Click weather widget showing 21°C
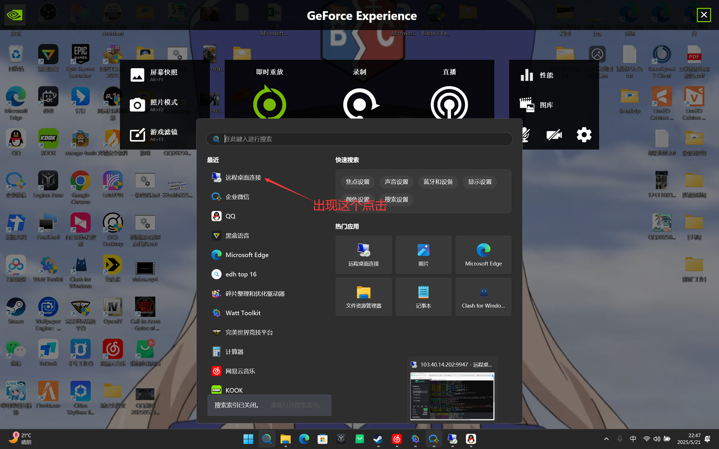This screenshot has height=449, width=719. click(x=19, y=439)
